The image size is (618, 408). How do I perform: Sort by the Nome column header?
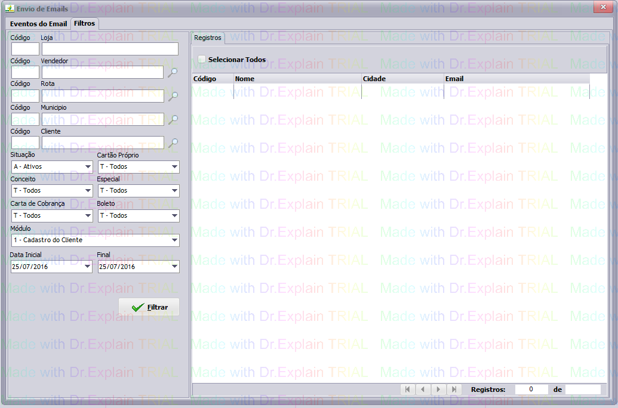click(297, 79)
